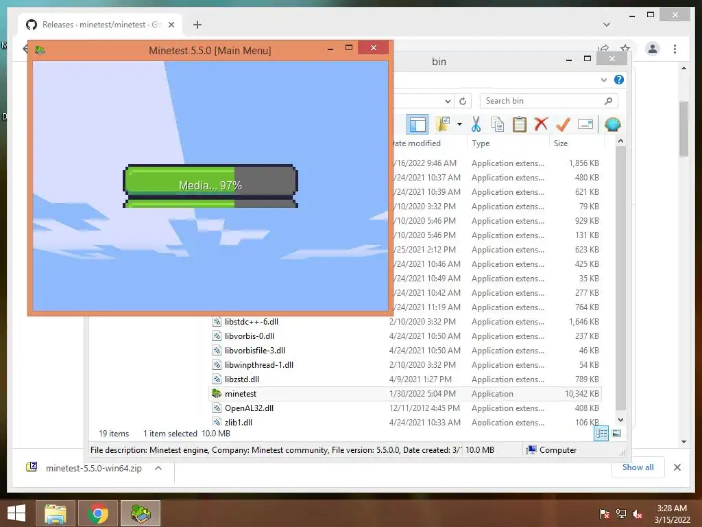Sort files by Date modified column
The image size is (702, 527).
pyautogui.click(x=416, y=143)
